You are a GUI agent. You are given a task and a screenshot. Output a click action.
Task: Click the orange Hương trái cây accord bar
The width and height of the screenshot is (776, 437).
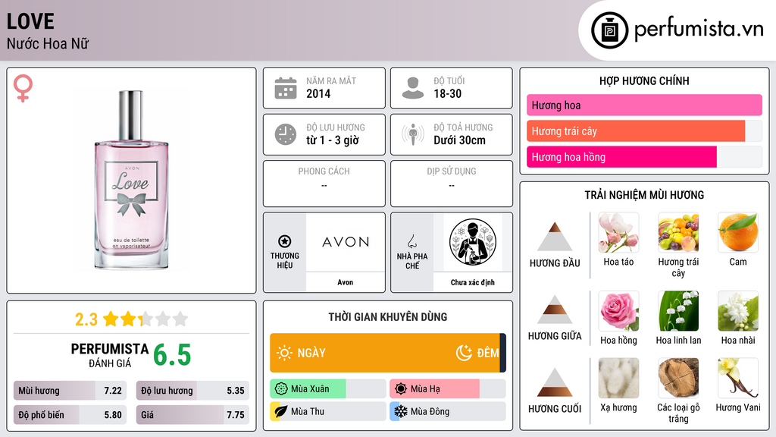pos(636,131)
